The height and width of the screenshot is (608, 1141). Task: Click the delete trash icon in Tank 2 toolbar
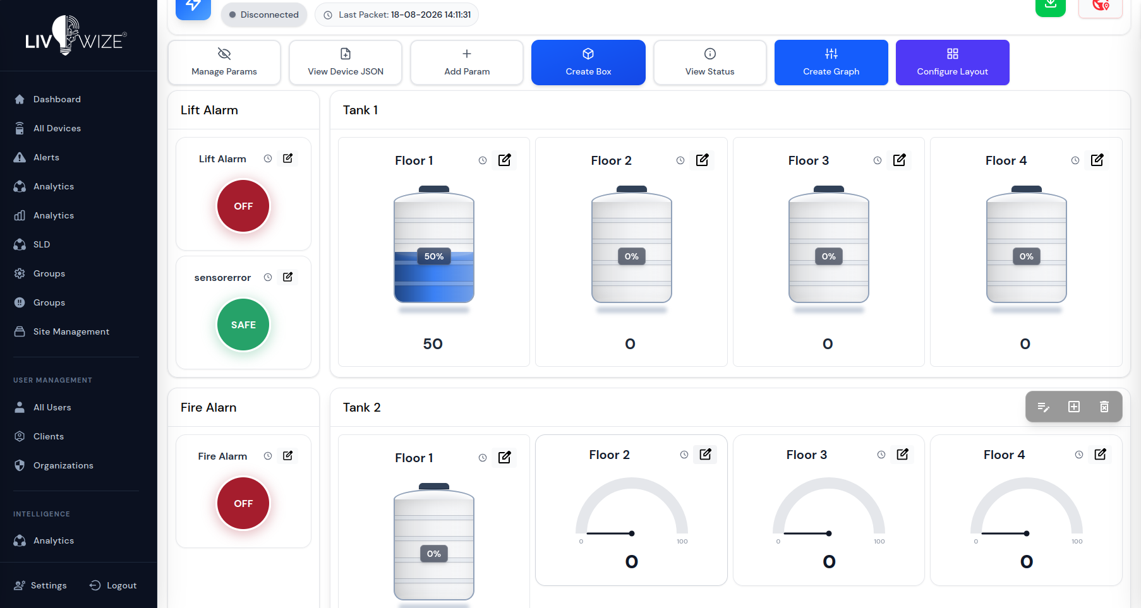(1104, 407)
